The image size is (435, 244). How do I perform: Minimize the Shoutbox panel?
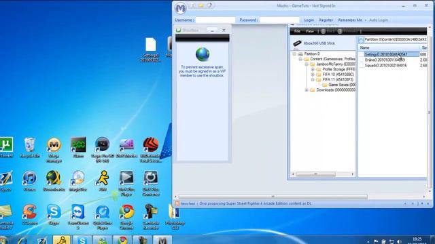coord(212,30)
